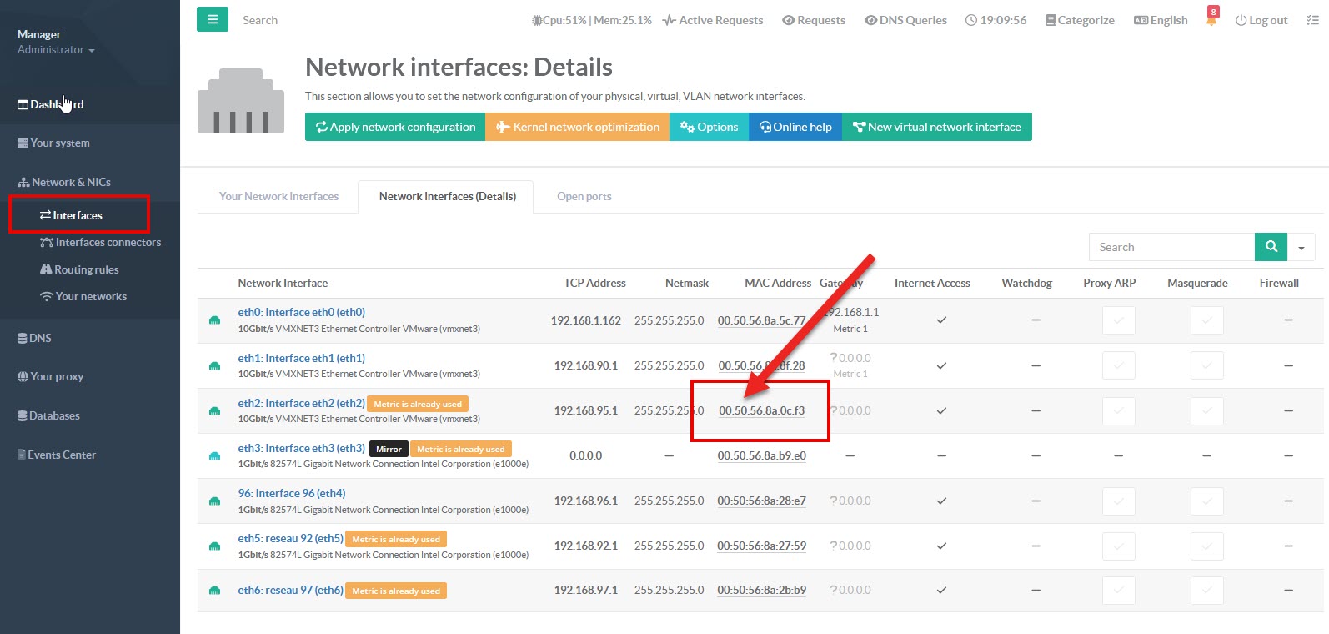Click the green search magnifier button
1329x634 pixels.
(1271, 247)
